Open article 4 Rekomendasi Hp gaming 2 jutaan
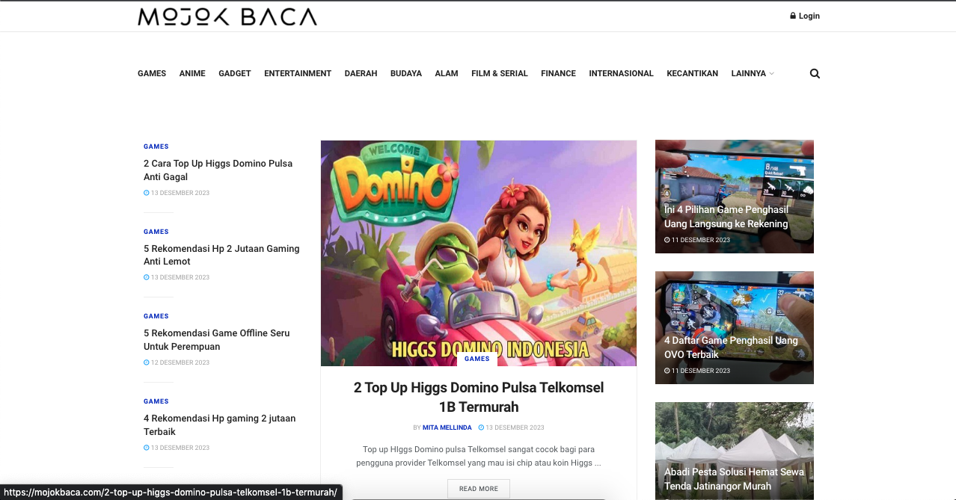Screen dimensions: 956x500 coord(220,425)
